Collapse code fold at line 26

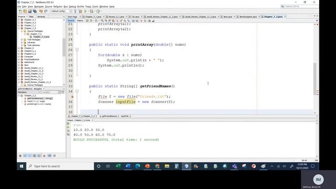[x=77, y=49]
